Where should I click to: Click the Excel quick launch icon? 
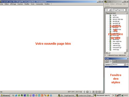point(28,95)
